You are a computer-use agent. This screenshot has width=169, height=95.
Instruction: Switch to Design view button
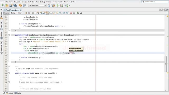13,13
